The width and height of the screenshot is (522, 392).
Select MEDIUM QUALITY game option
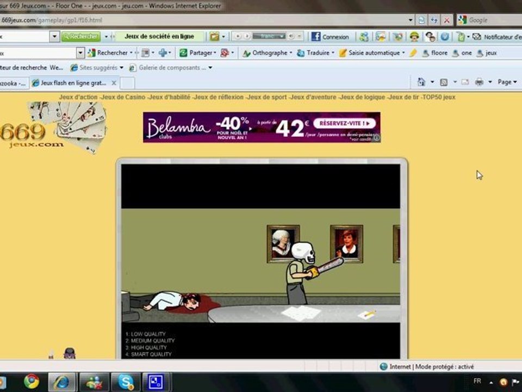tap(150, 341)
